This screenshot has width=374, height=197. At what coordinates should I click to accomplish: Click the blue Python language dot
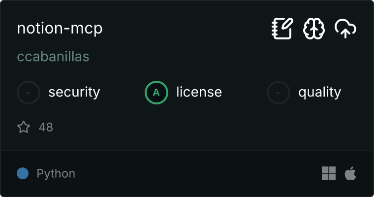coord(23,173)
